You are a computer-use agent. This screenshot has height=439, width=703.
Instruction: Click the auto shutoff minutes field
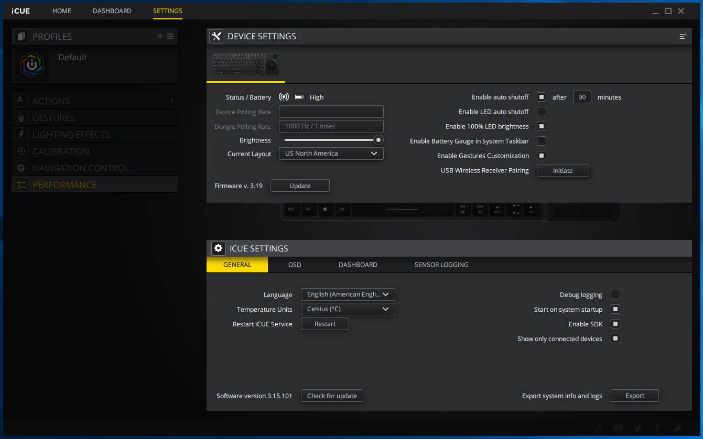(582, 97)
